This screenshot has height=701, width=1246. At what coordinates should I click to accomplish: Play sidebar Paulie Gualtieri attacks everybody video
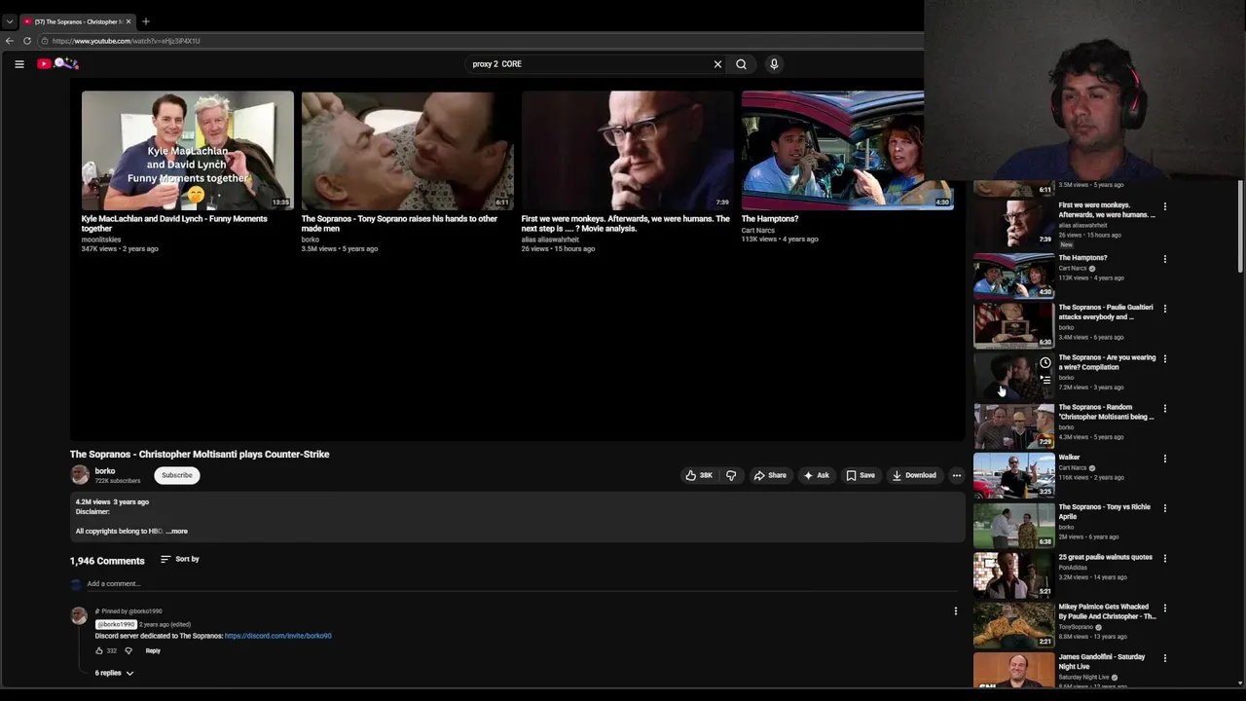pyautogui.click(x=1013, y=325)
